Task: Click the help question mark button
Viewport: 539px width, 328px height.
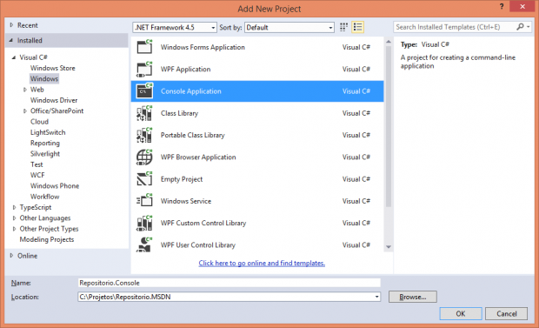Action: (502, 7)
